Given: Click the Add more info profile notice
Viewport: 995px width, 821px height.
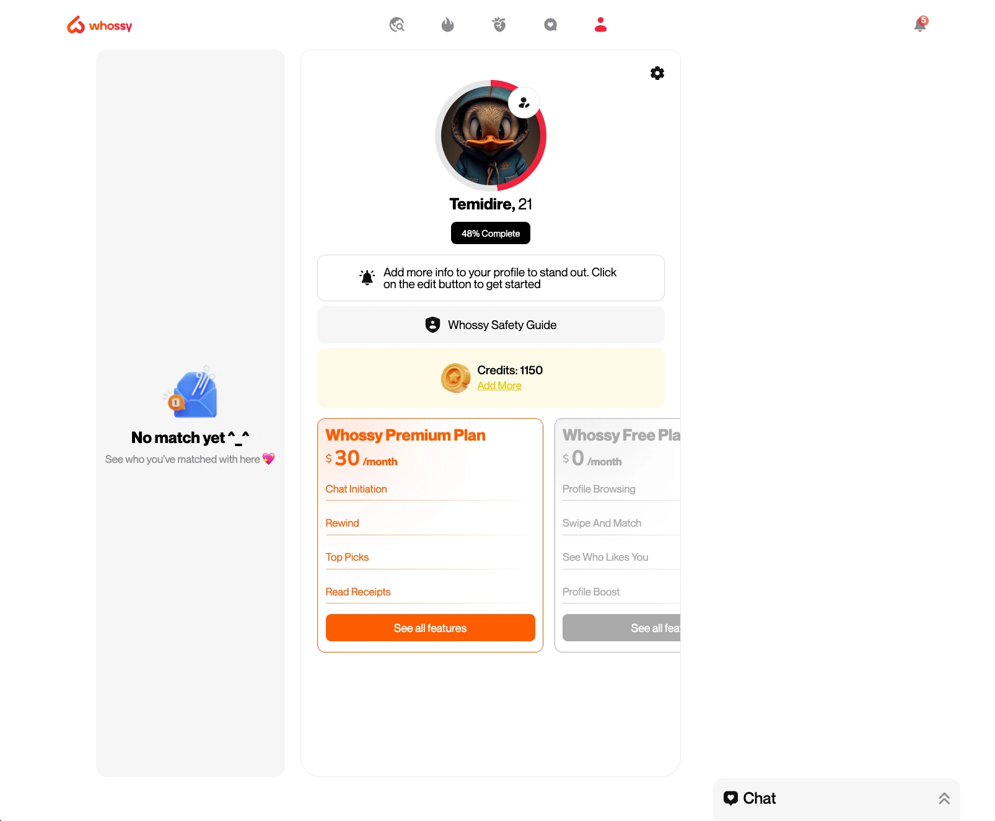Looking at the screenshot, I should 491,278.
